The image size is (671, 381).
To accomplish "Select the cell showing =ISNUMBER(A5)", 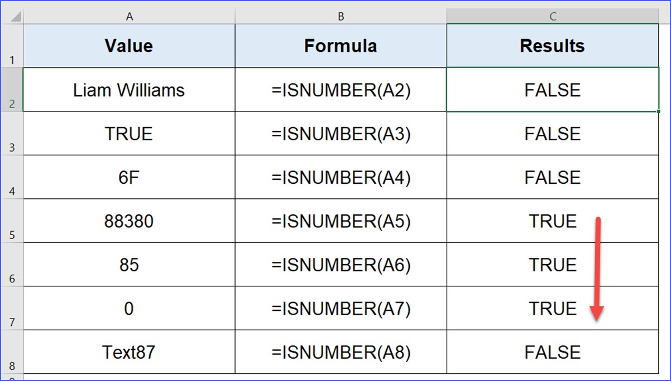I will tap(341, 222).
